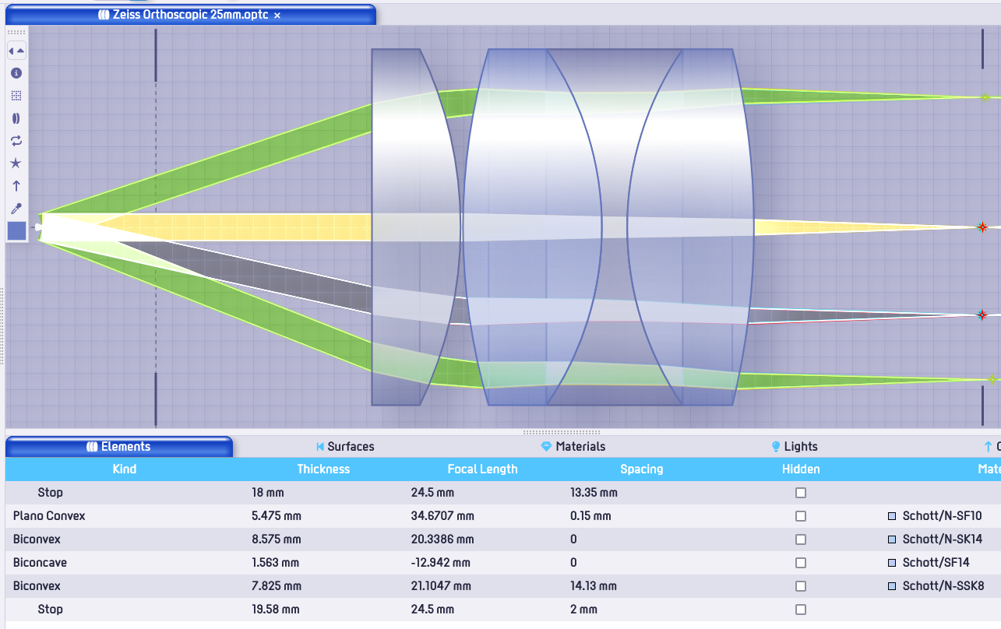The height and width of the screenshot is (629, 1001).
Task: Click thickness value 8.575 mm
Action: [277, 539]
